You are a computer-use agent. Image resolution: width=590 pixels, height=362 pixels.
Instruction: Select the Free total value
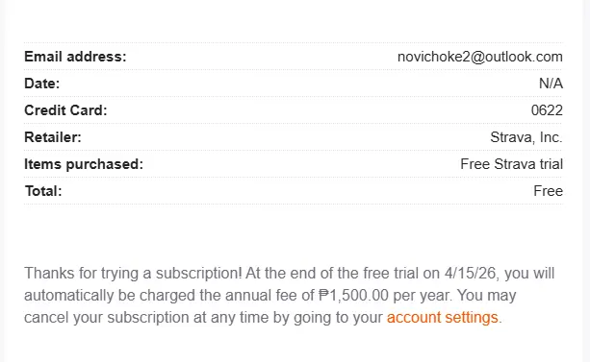click(549, 191)
